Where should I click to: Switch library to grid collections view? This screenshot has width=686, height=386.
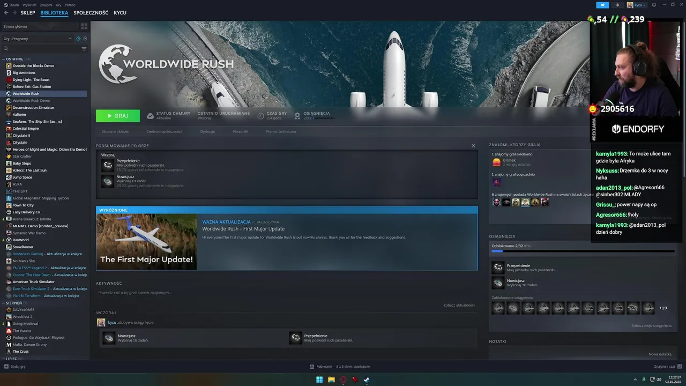coord(84,26)
